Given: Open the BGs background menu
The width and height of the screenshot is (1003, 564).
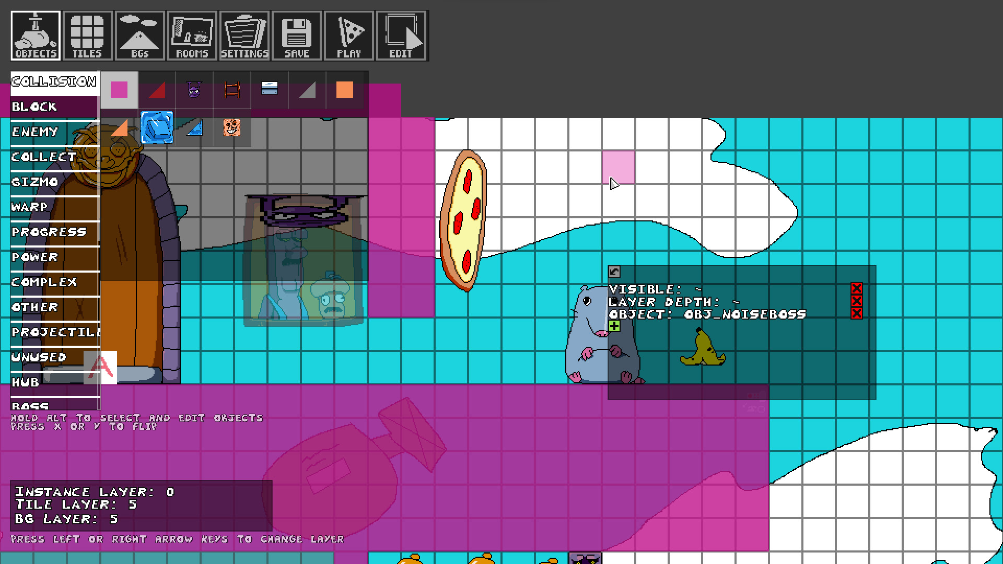Looking at the screenshot, I should pyautogui.click(x=139, y=36).
